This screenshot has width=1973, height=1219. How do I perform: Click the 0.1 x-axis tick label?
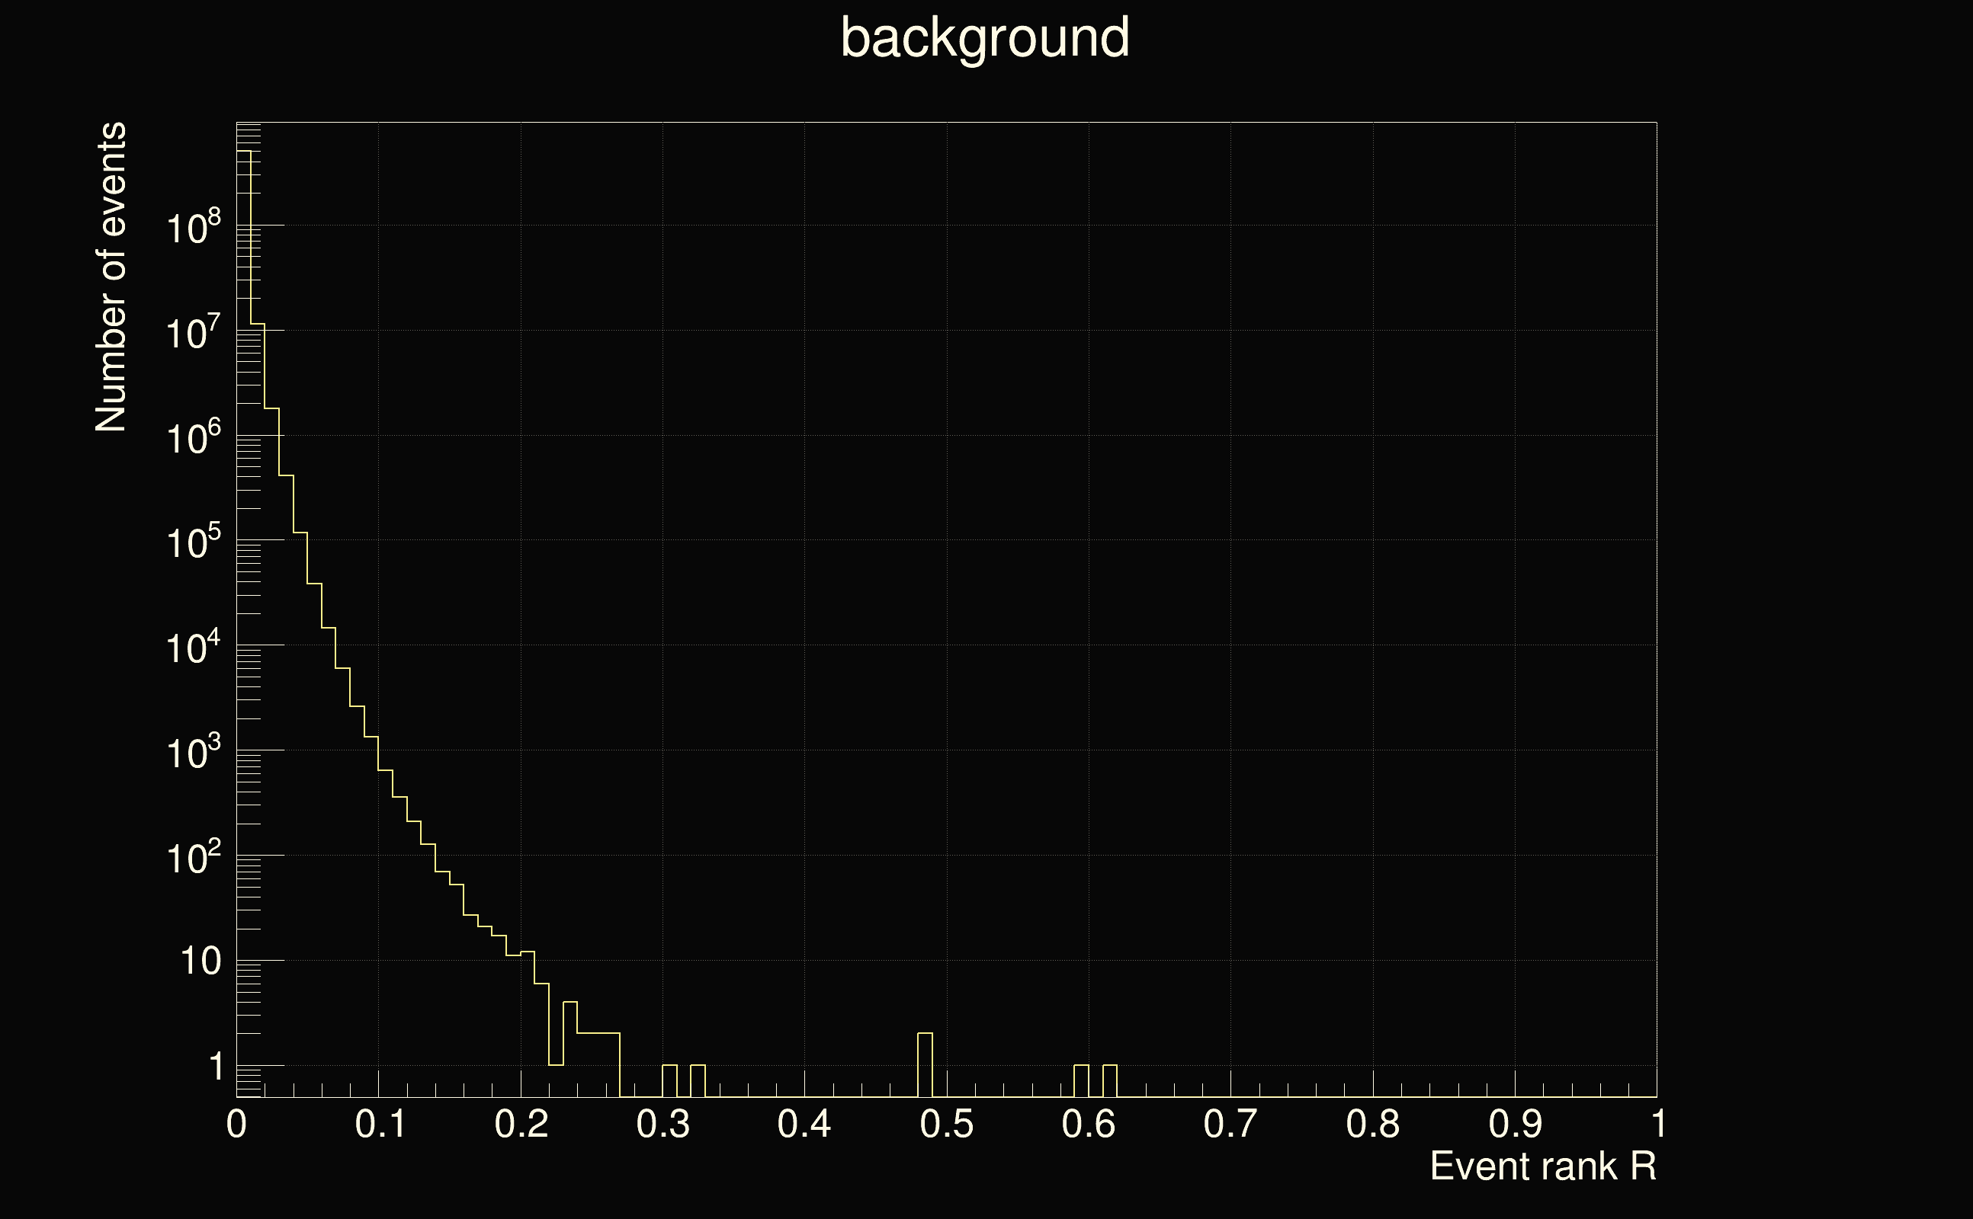pyautogui.click(x=380, y=1124)
